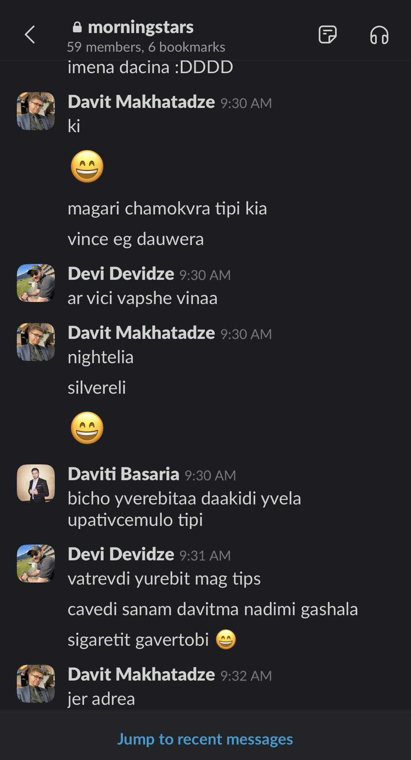Viewport: 411px width, 760px height.
Task: Tap the message "jer adrea"
Action: (x=101, y=699)
